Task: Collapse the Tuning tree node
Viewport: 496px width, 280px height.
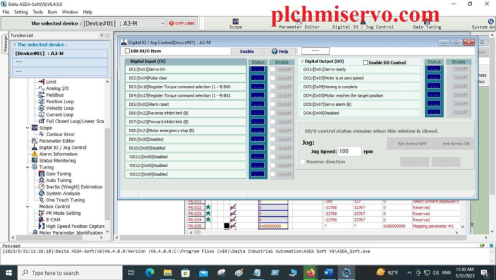Action: click(28, 167)
